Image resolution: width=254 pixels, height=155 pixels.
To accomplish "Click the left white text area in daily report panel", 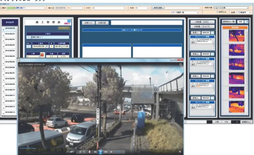I will (107, 52).
